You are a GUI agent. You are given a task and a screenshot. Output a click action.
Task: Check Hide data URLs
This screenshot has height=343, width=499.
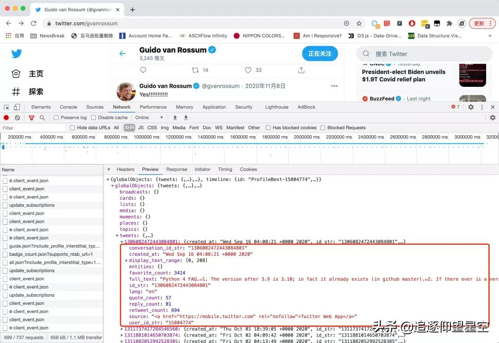[73, 128]
